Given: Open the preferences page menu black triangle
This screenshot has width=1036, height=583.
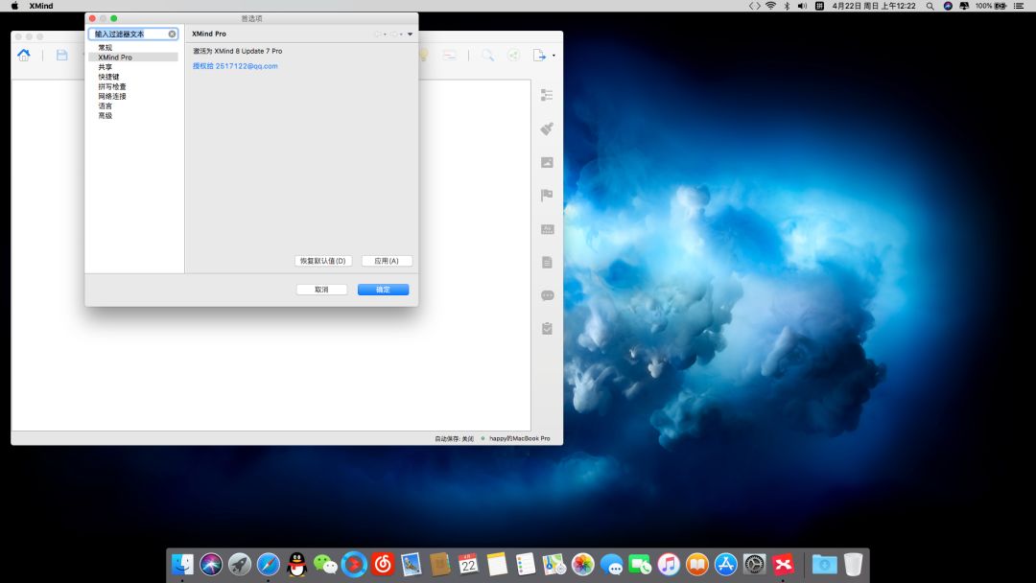Looking at the screenshot, I should 410,34.
